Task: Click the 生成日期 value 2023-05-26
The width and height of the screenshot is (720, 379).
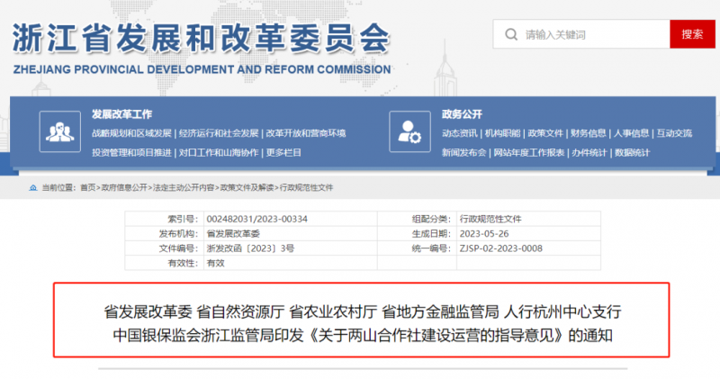Action: click(484, 234)
